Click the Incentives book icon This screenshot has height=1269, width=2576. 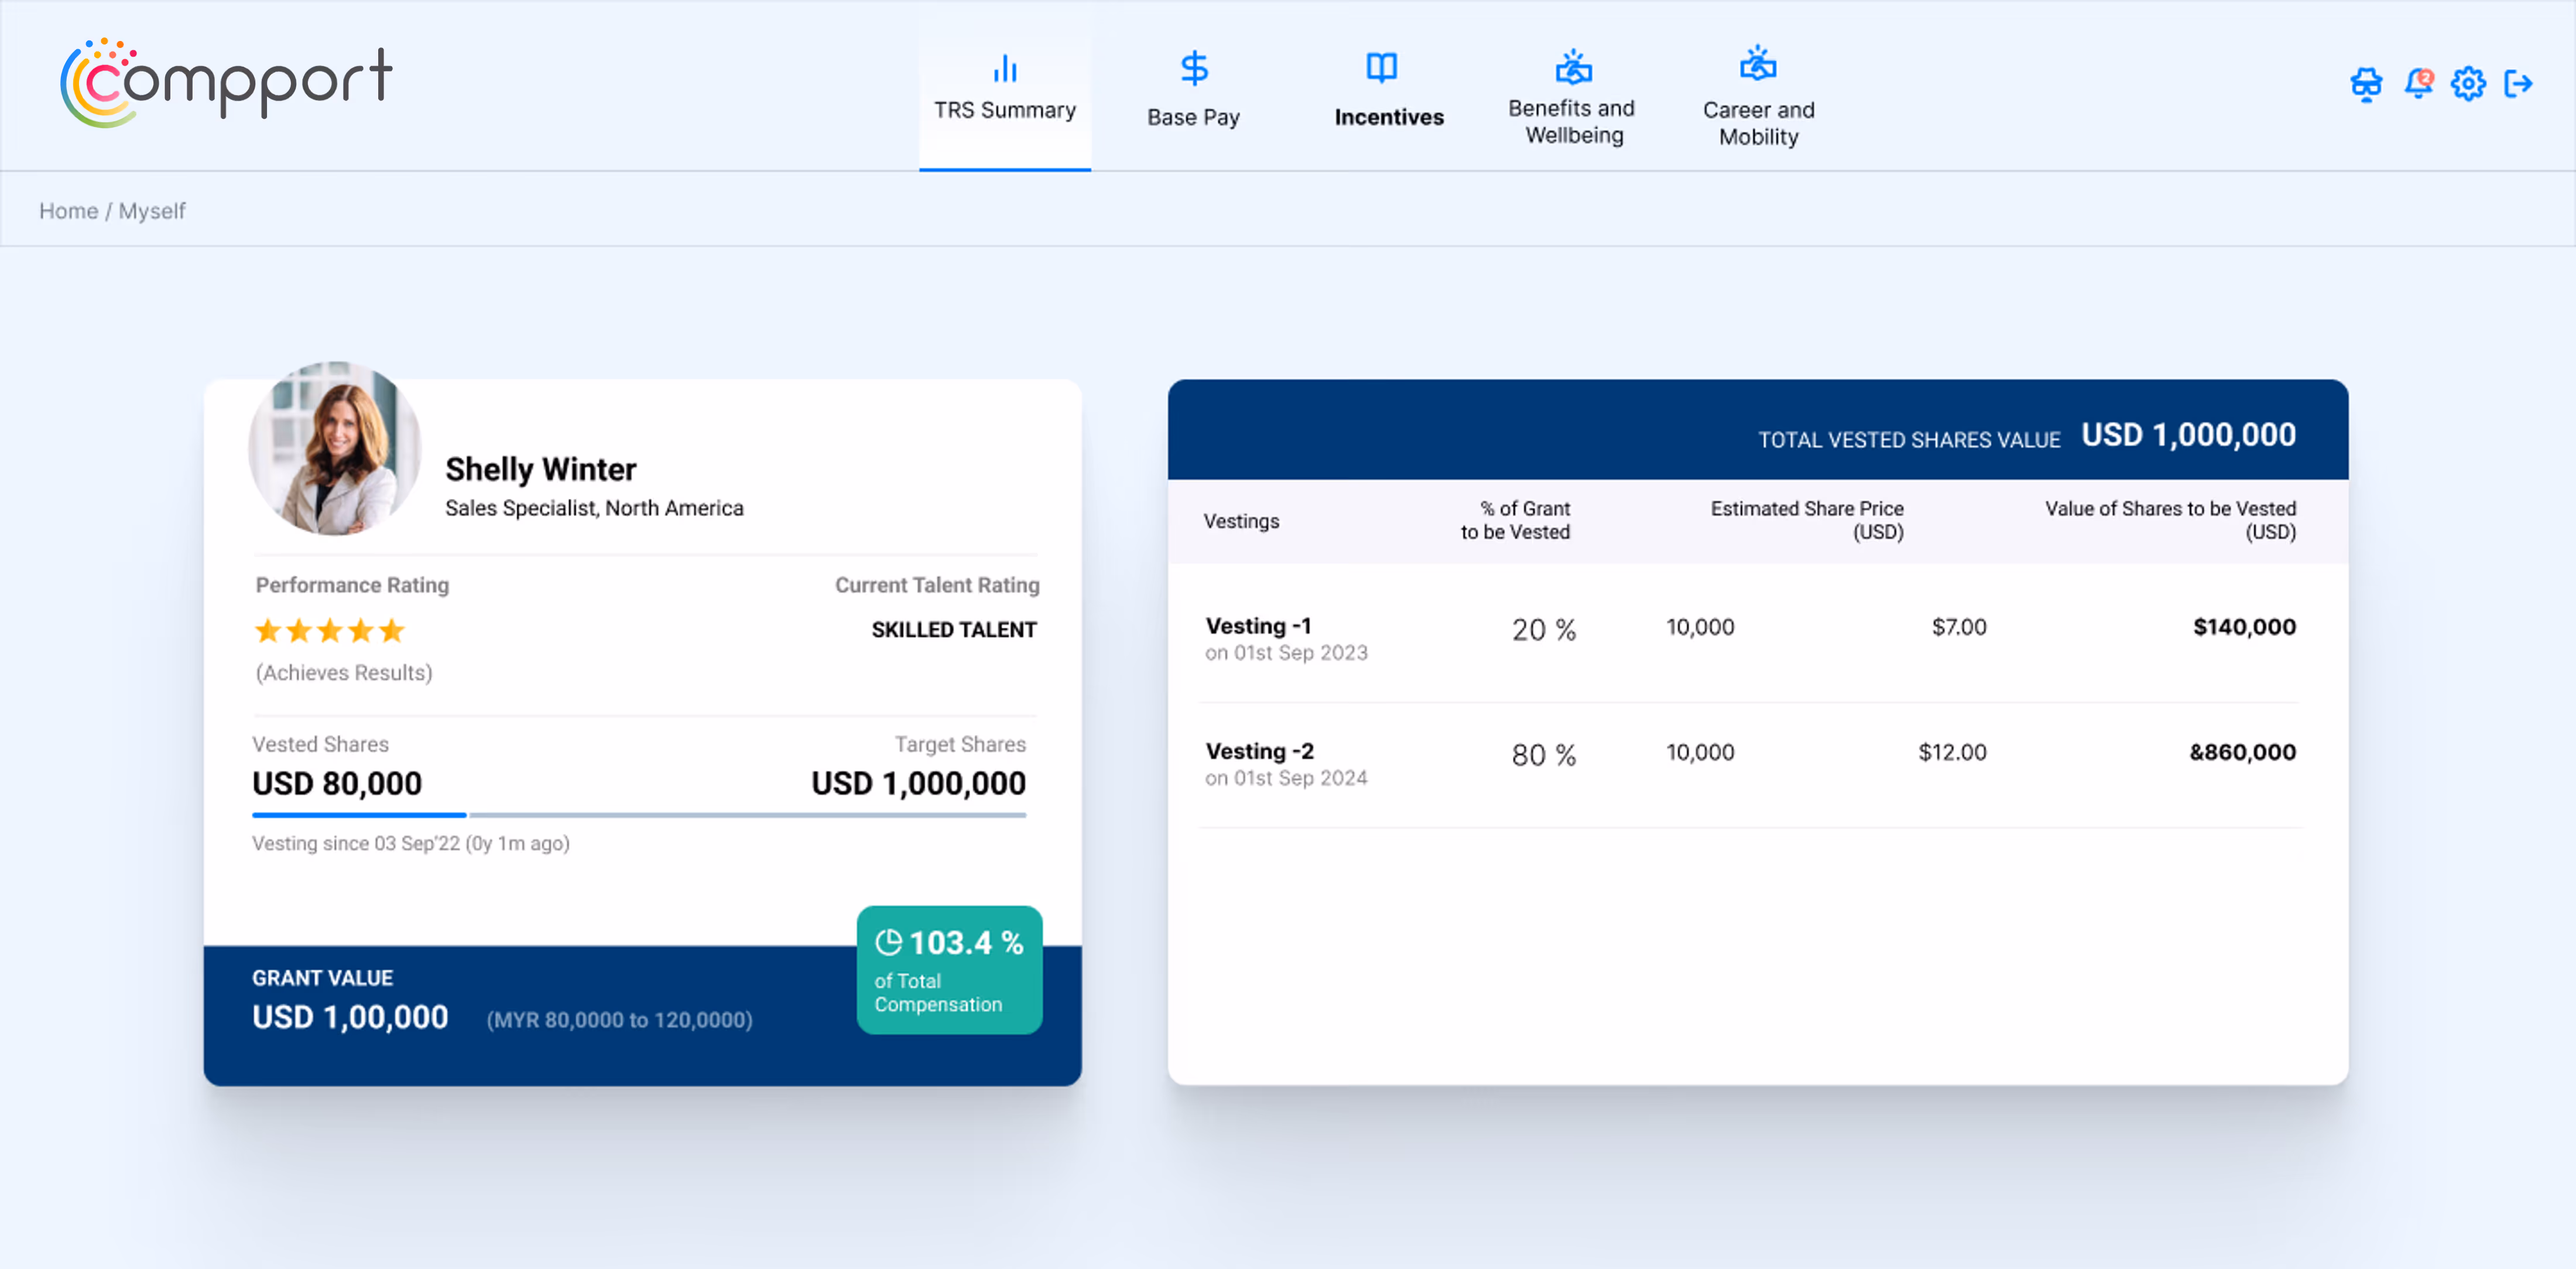[1381, 67]
